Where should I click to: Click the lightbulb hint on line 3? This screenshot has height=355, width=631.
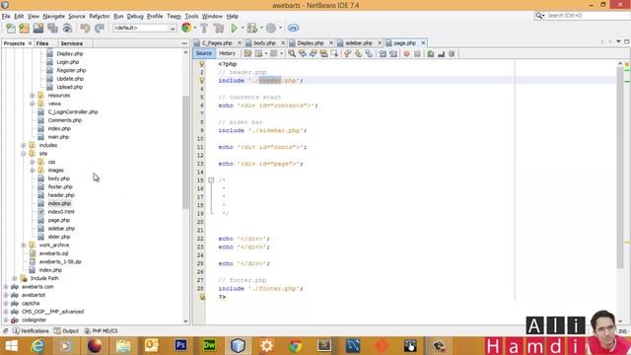(x=201, y=81)
